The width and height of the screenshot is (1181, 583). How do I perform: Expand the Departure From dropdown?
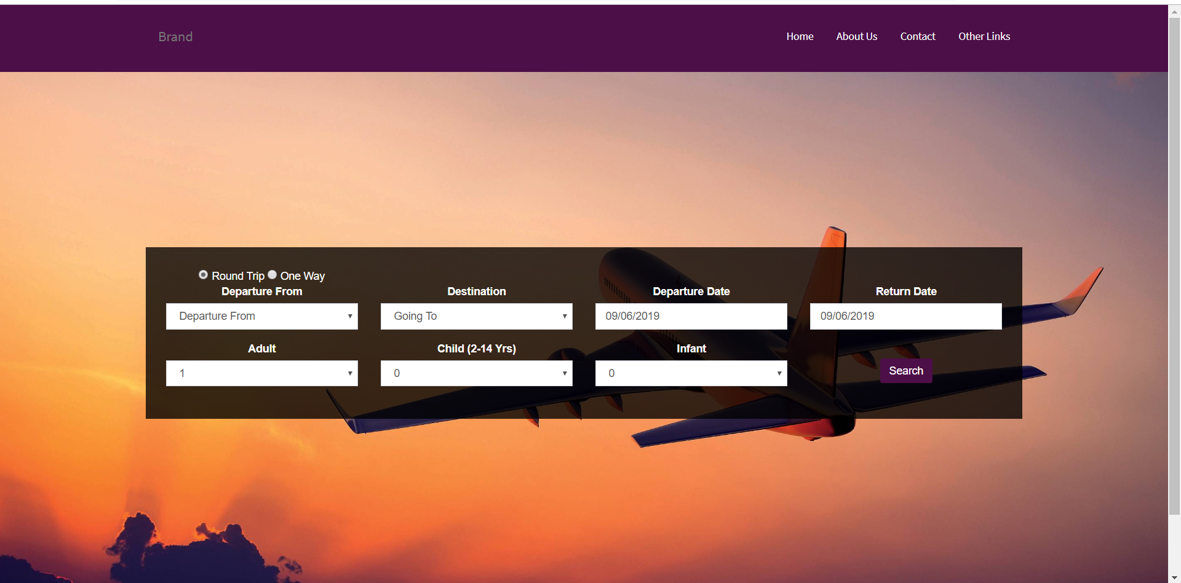pos(261,316)
